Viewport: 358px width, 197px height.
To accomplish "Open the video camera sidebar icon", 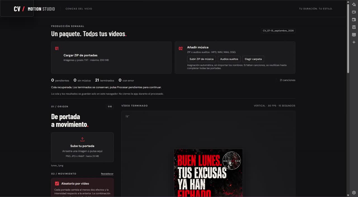I will pyautogui.click(x=354, y=12).
